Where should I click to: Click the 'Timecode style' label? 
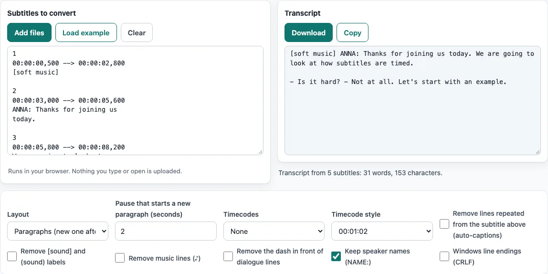356,214
